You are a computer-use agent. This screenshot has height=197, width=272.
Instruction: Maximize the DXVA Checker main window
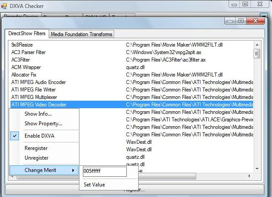(x=245, y=4)
